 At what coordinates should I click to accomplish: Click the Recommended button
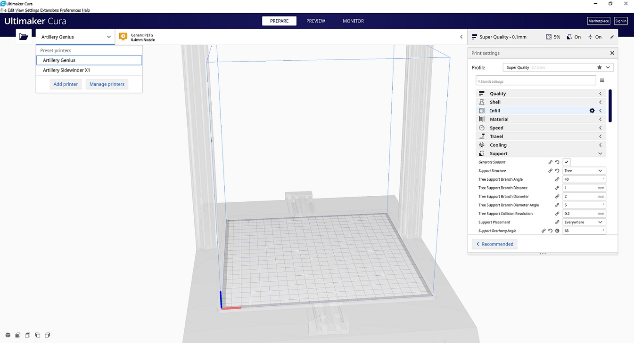point(494,244)
